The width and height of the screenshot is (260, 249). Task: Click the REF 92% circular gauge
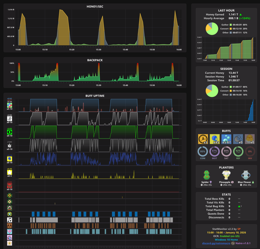click(238, 152)
